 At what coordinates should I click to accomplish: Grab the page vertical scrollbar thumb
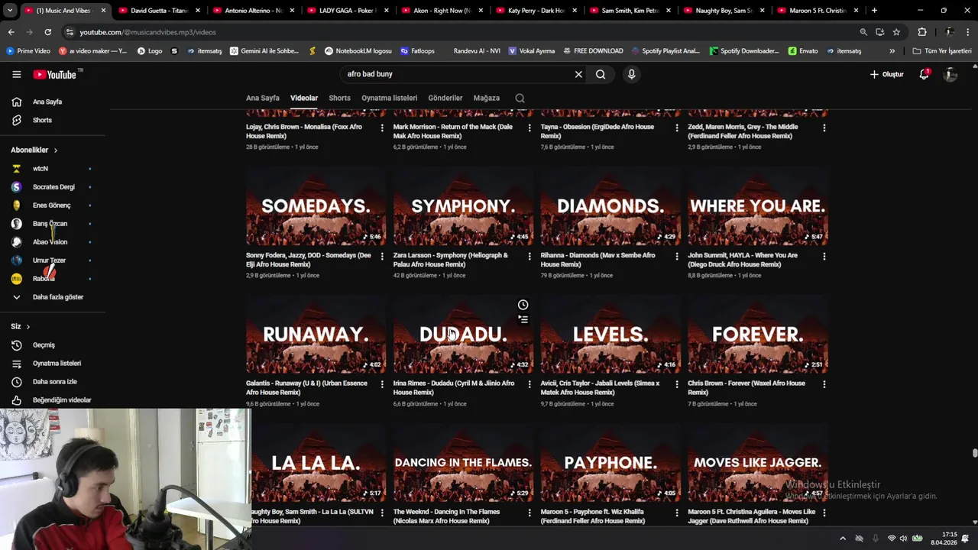point(974,453)
